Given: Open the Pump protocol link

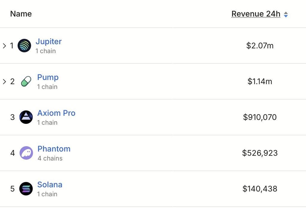Looking at the screenshot, I should (48, 77).
